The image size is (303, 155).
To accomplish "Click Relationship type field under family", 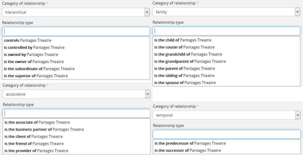I will [x=226, y=31].
